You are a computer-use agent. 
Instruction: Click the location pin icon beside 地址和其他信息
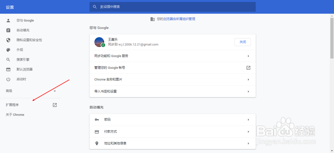coord(97,143)
